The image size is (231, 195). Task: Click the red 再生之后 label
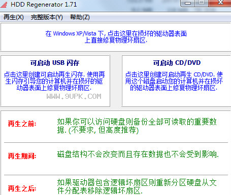coord(22,188)
